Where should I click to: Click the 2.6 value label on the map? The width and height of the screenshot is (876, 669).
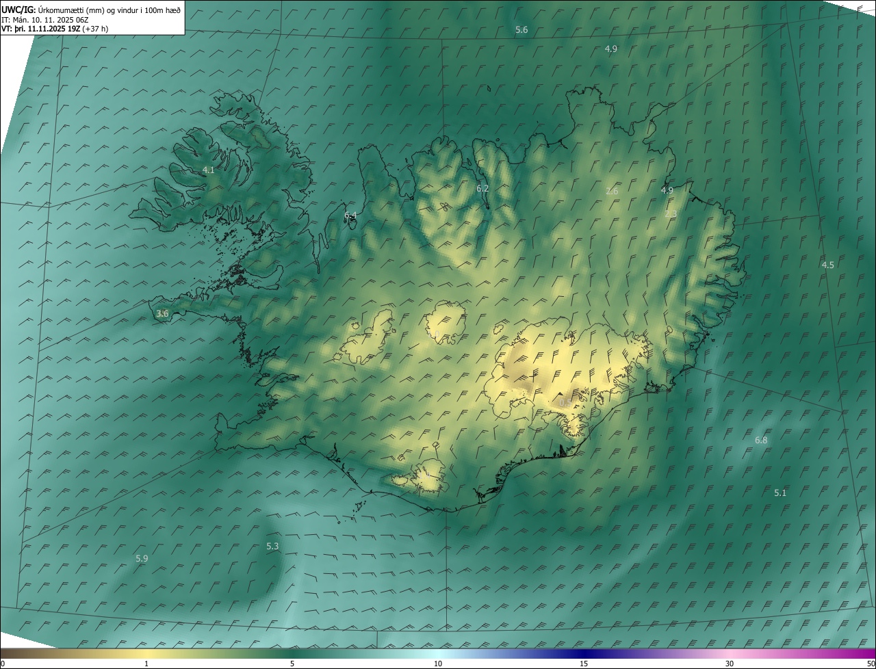coord(612,191)
